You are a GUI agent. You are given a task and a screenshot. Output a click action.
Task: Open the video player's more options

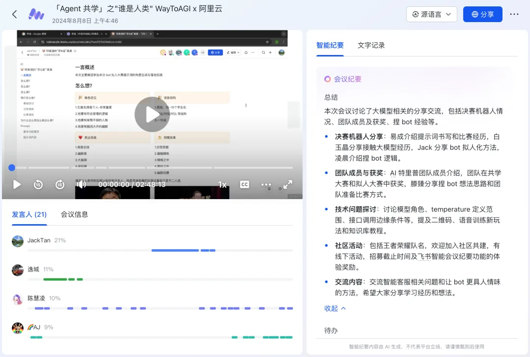[x=266, y=184]
